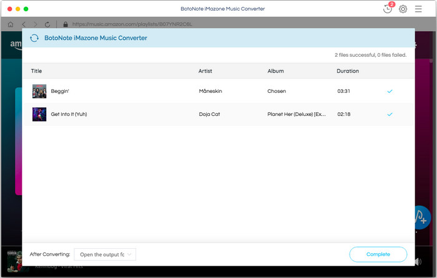437x278 pixels.
Task: Click the BotoNote sync logo icon
Action: pos(34,38)
